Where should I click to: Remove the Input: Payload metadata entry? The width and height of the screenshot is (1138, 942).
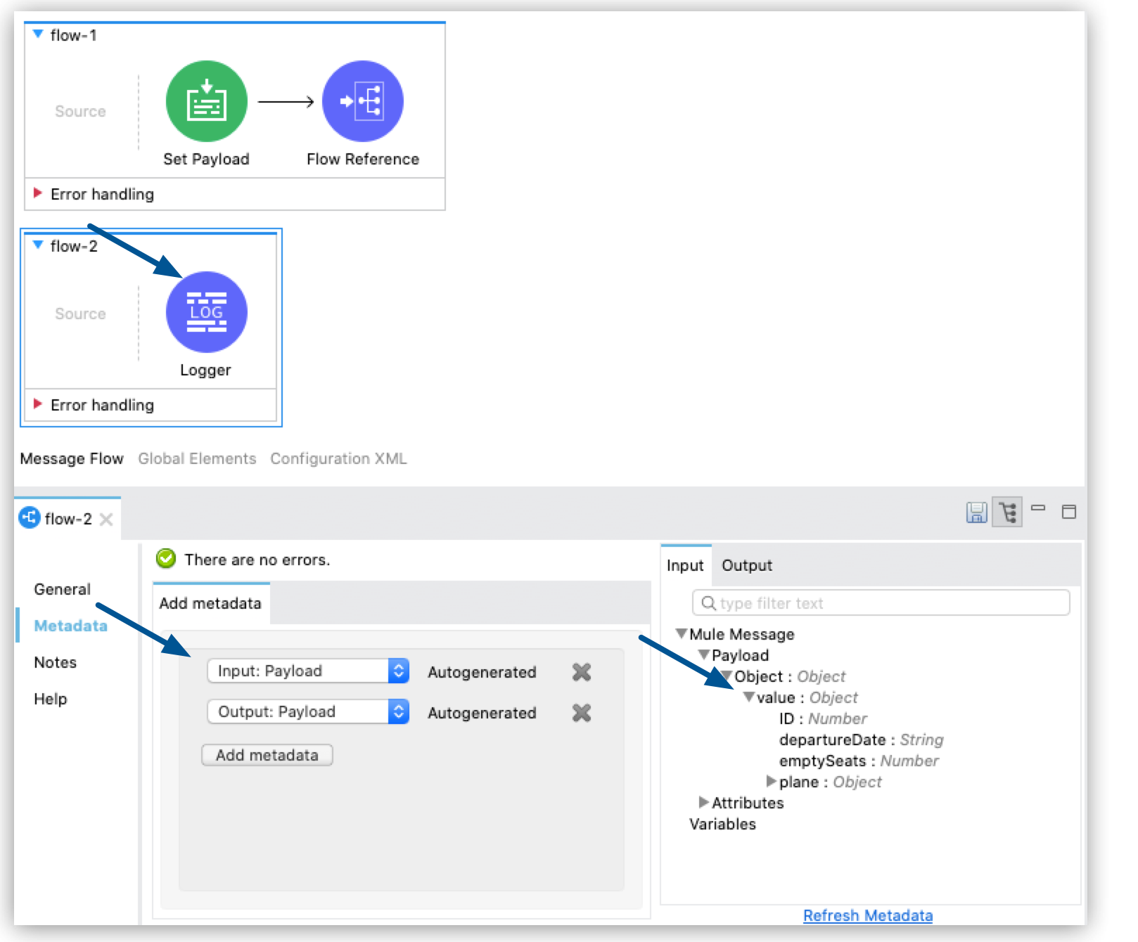[581, 672]
